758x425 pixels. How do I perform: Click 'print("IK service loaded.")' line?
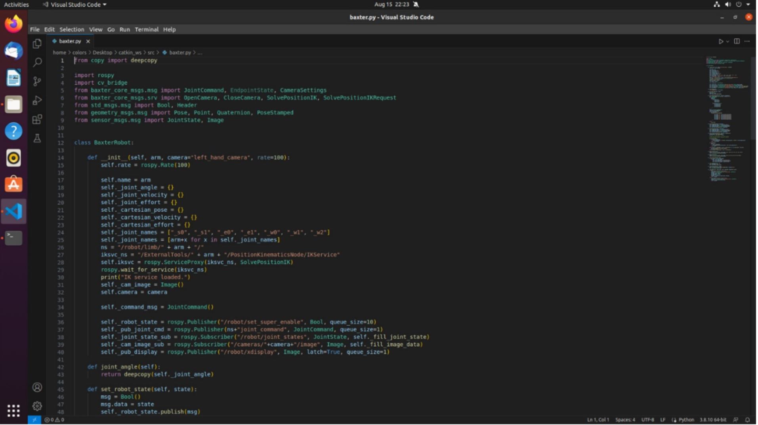tap(145, 277)
